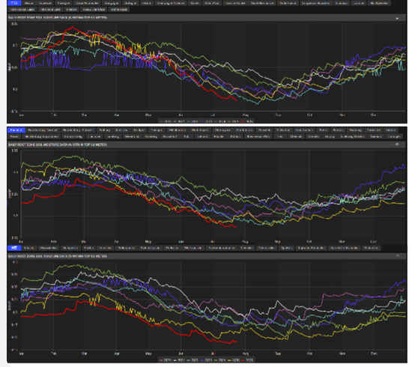This screenshot has width=412, height=367.
Task: Toggle 2023 blue series in bottom legend
Action: tap(206, 360)
